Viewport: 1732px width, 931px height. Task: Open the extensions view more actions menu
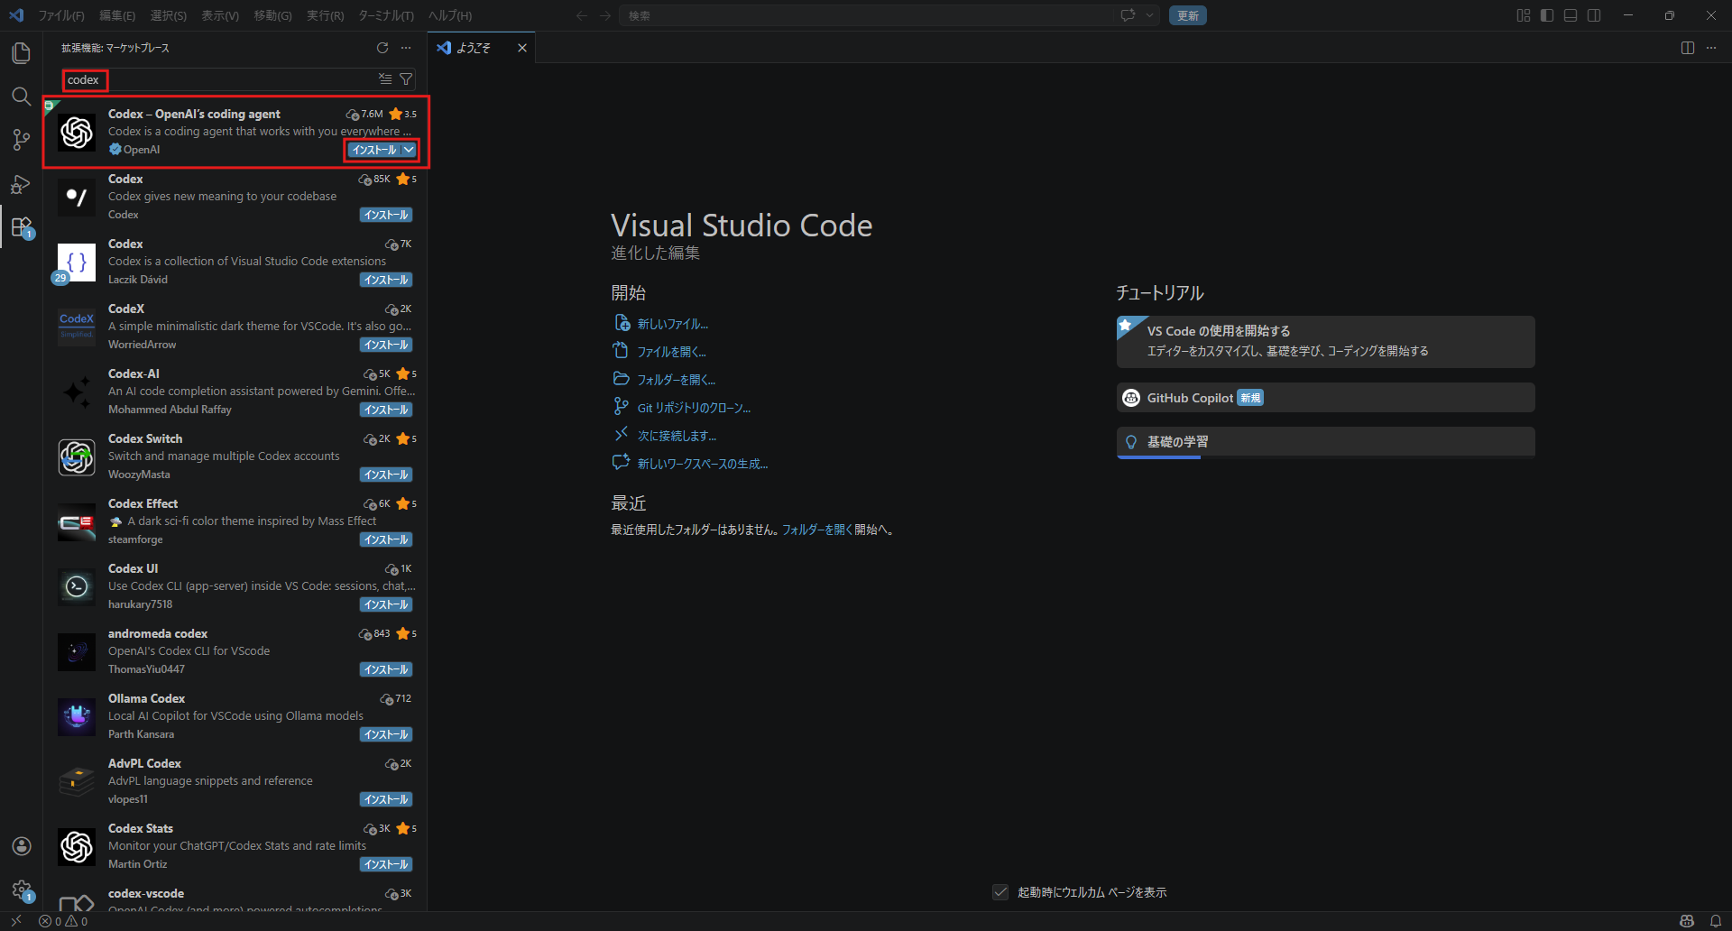pos(406,48)
